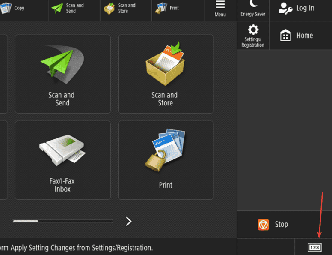Open the Fax/I-Fax Inbox tile
Image resolution: width=332 pixels, height=255 pixels.
pos(62,160)
